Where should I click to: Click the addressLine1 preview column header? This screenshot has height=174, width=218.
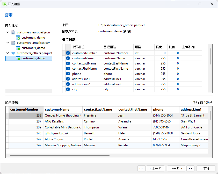click(x=194, y=110)
